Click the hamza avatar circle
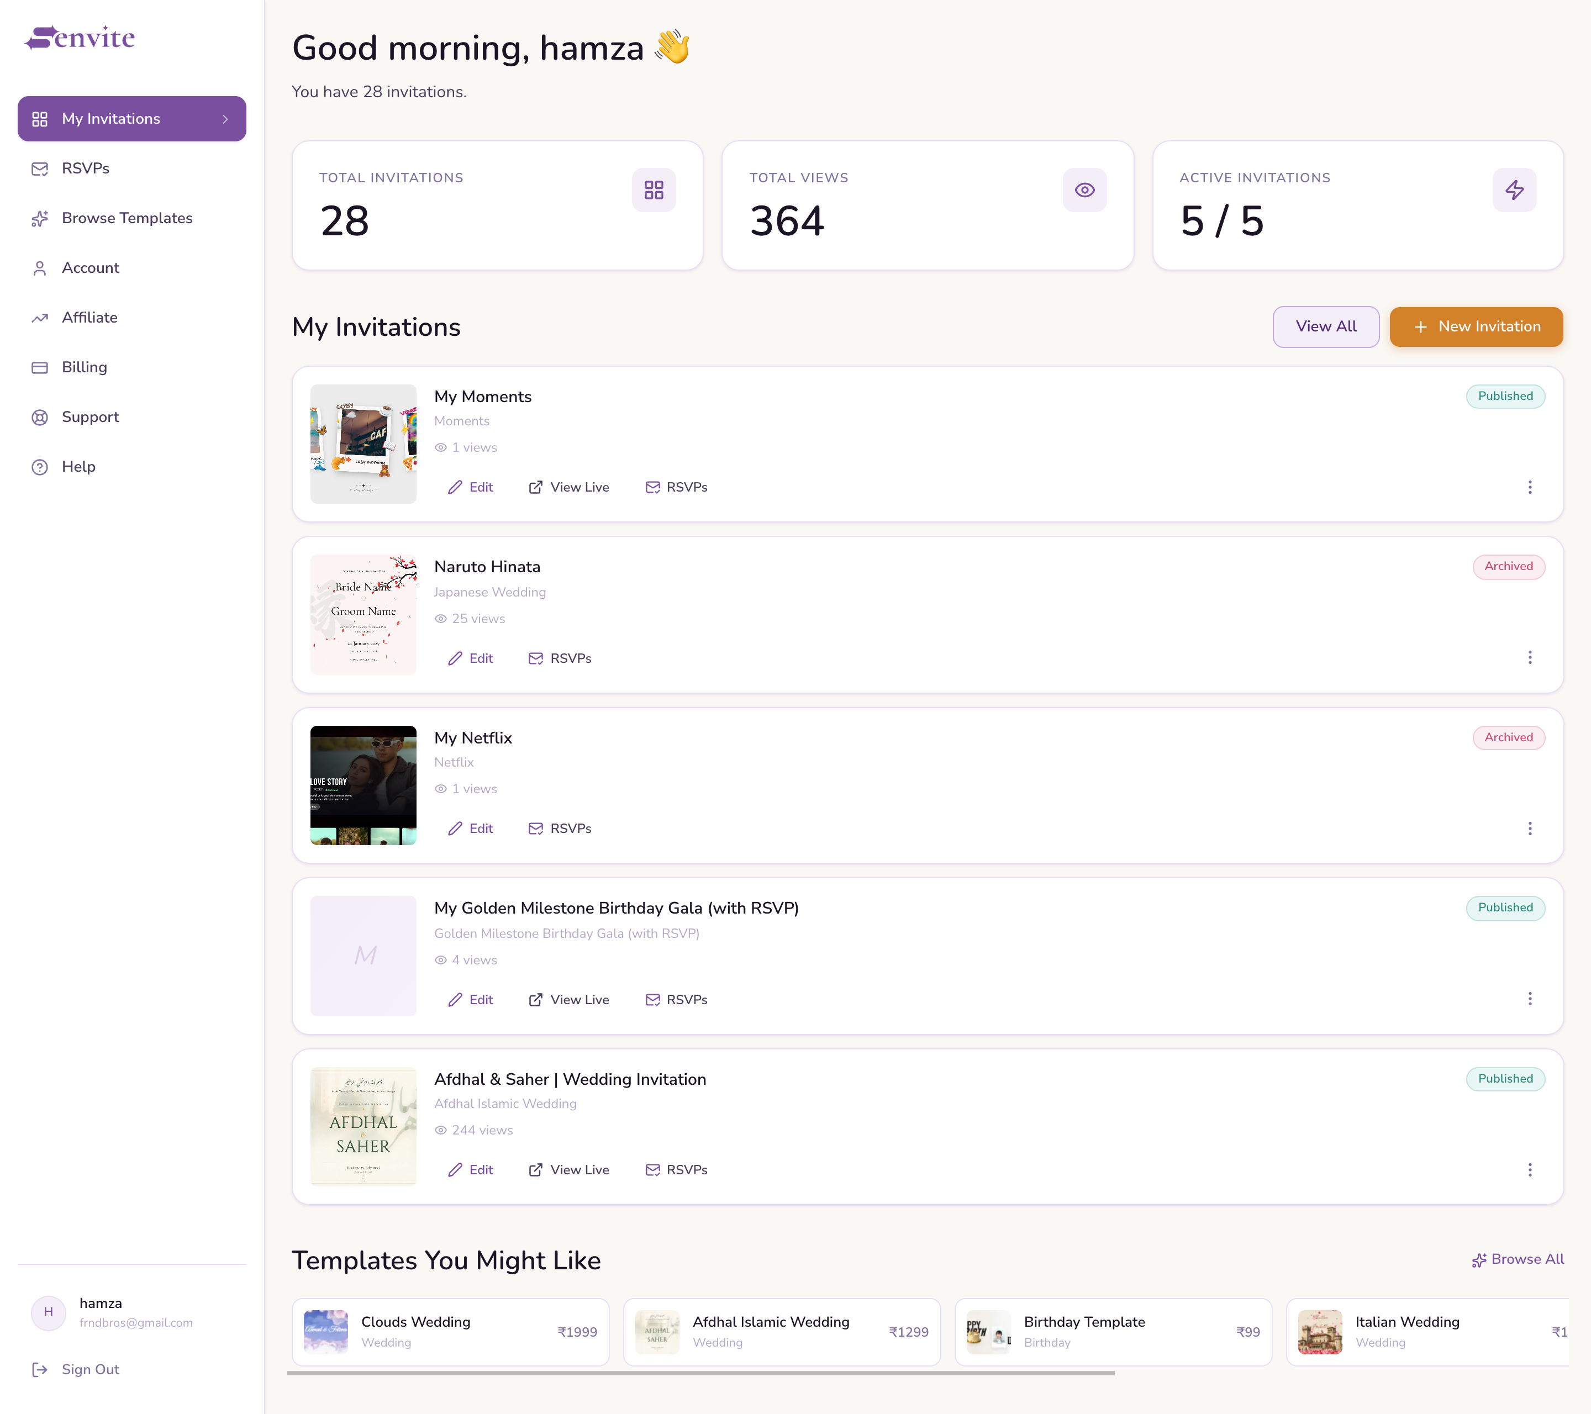This screenshot has width=1591, height=1414. [x=48, y=1312]
